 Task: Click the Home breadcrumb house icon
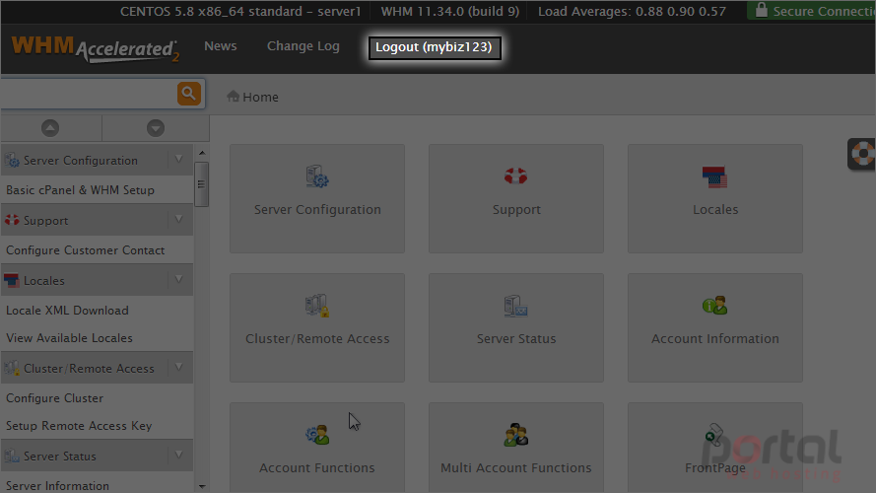[x=233, y=97]
